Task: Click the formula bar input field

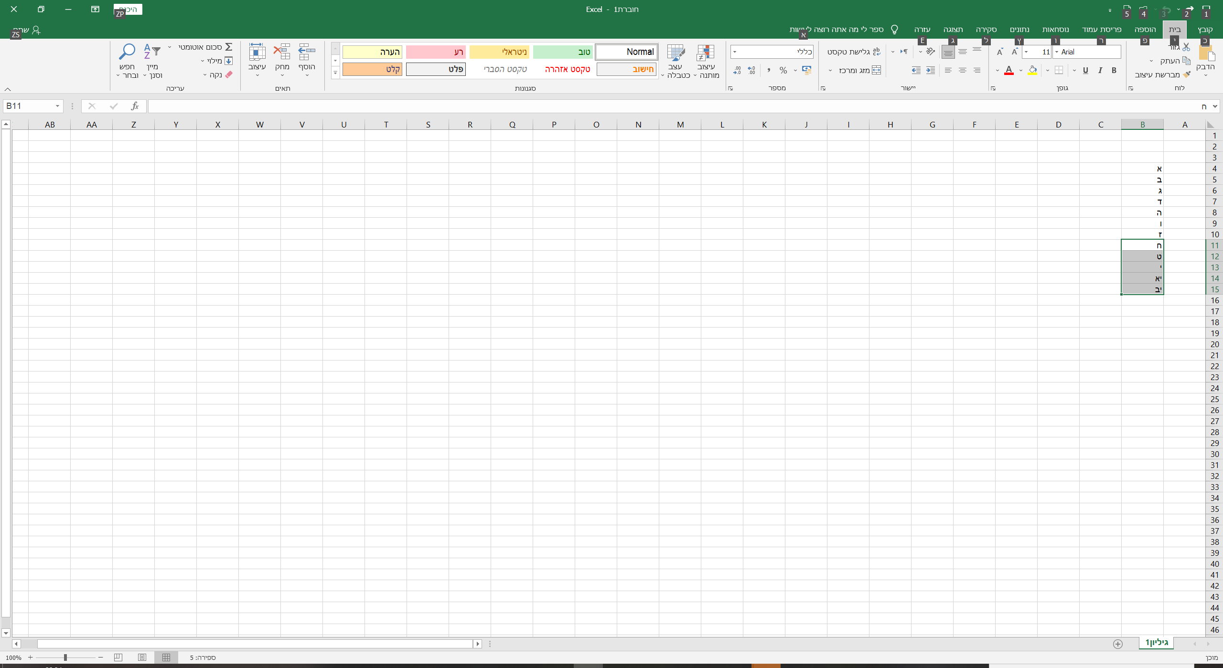Action: tap(669, 106)
